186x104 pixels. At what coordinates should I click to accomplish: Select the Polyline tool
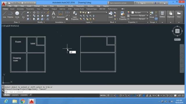coord(10,15)
